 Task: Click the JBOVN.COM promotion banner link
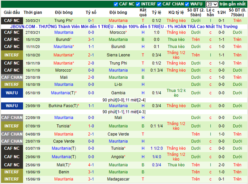coord(124,27)
